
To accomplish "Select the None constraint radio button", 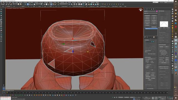I will point(146,61).
